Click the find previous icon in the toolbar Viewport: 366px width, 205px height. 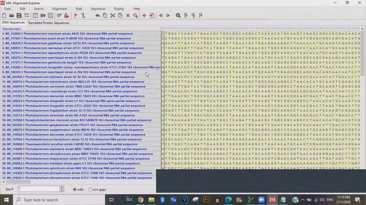point(186,15)
